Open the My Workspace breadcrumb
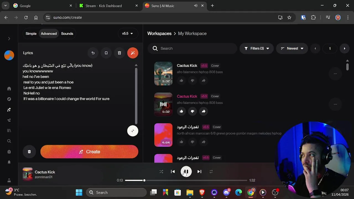This screenshot has width=354, height=199. click(192, 33)
